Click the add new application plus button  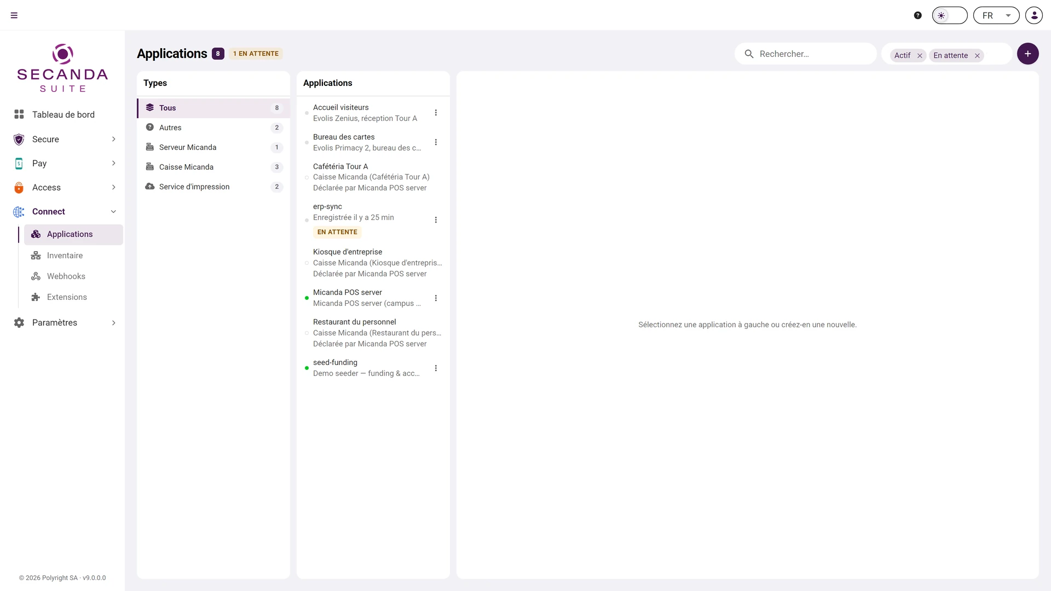pos(1028,54)
